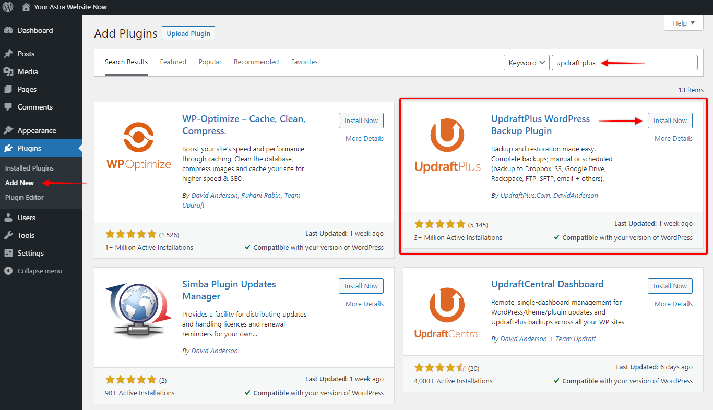Install Simba Plugin Updates Manager
713x410 pixels.
coord(361,286)
